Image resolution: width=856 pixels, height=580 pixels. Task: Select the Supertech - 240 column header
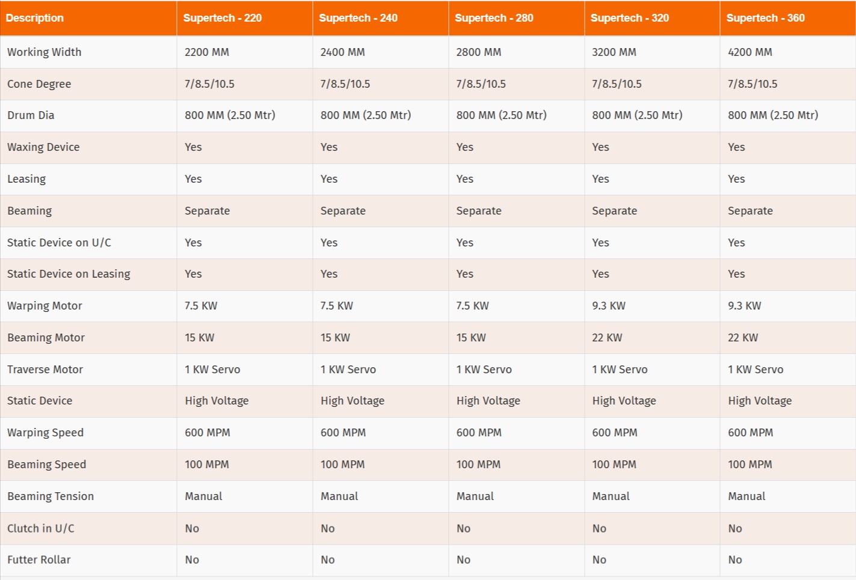click(x=358, y=18)
